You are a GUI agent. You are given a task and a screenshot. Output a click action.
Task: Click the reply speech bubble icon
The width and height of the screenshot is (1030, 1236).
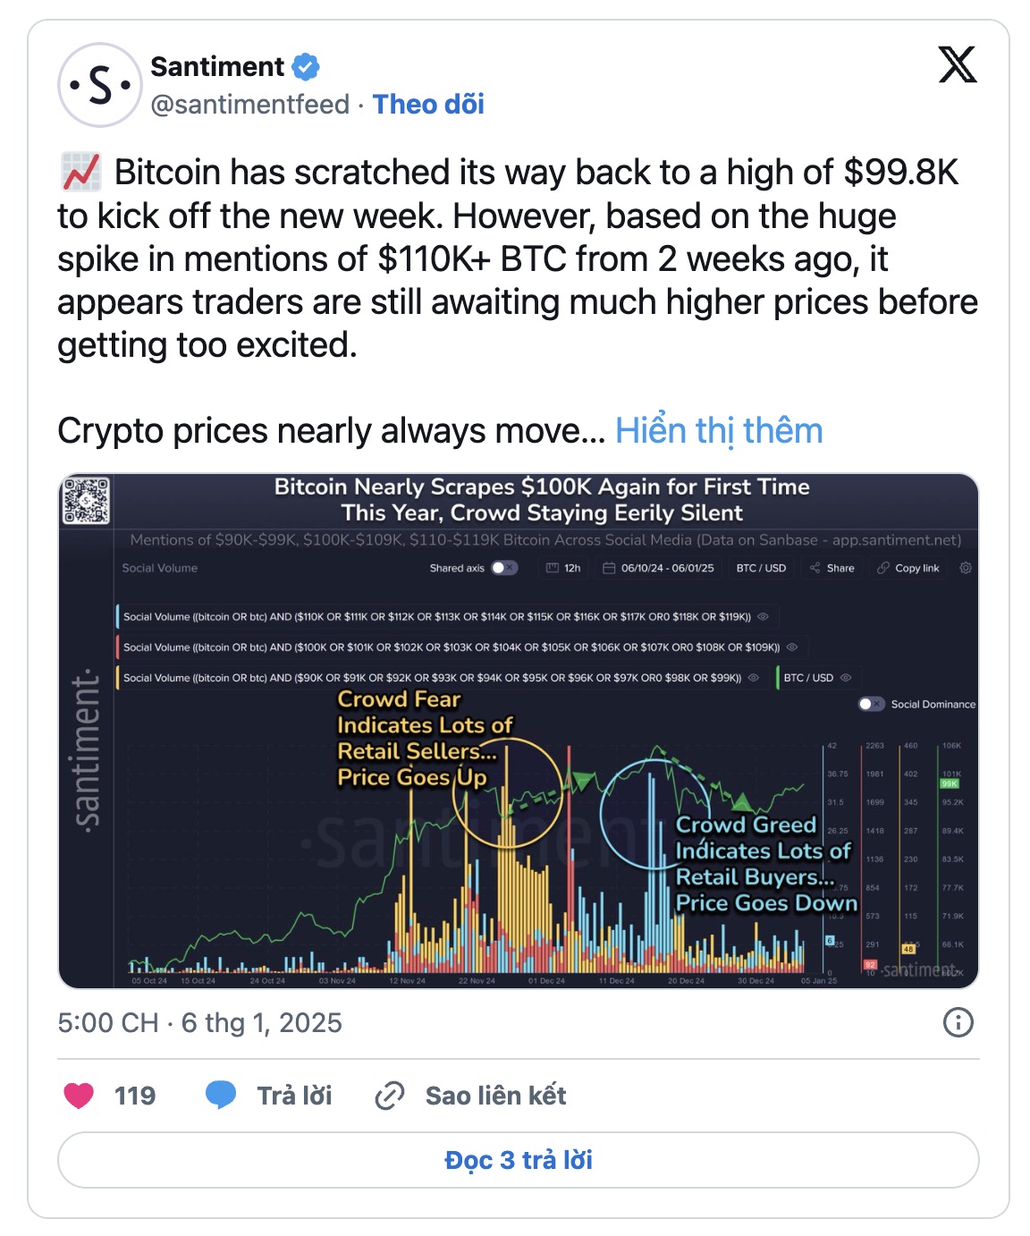click(x=221, y=1096)
